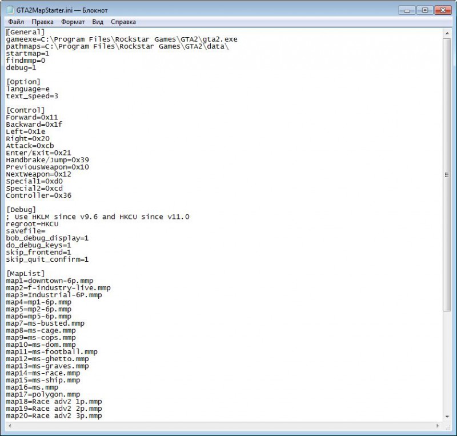Click the HKLM comment line under [Debug]
The height and width of the screenshot is (436, 457).
click(97, 217)
